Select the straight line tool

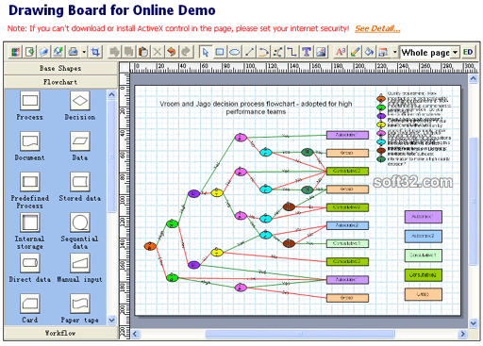[x=249, y=52]
